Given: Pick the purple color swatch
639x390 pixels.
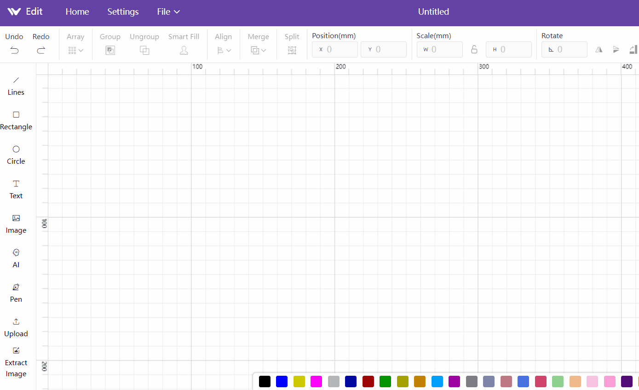Looking at the screenshot, I should (x=455, y=381).
